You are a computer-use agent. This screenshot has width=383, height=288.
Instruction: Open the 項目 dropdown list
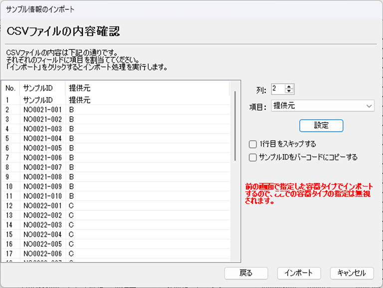(x=323, y=106)
